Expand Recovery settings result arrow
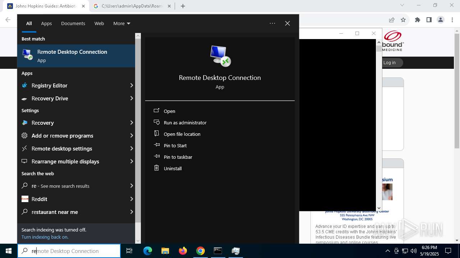Screen dimensions: 460x258 pyautogui.click(x=132, y=123)
